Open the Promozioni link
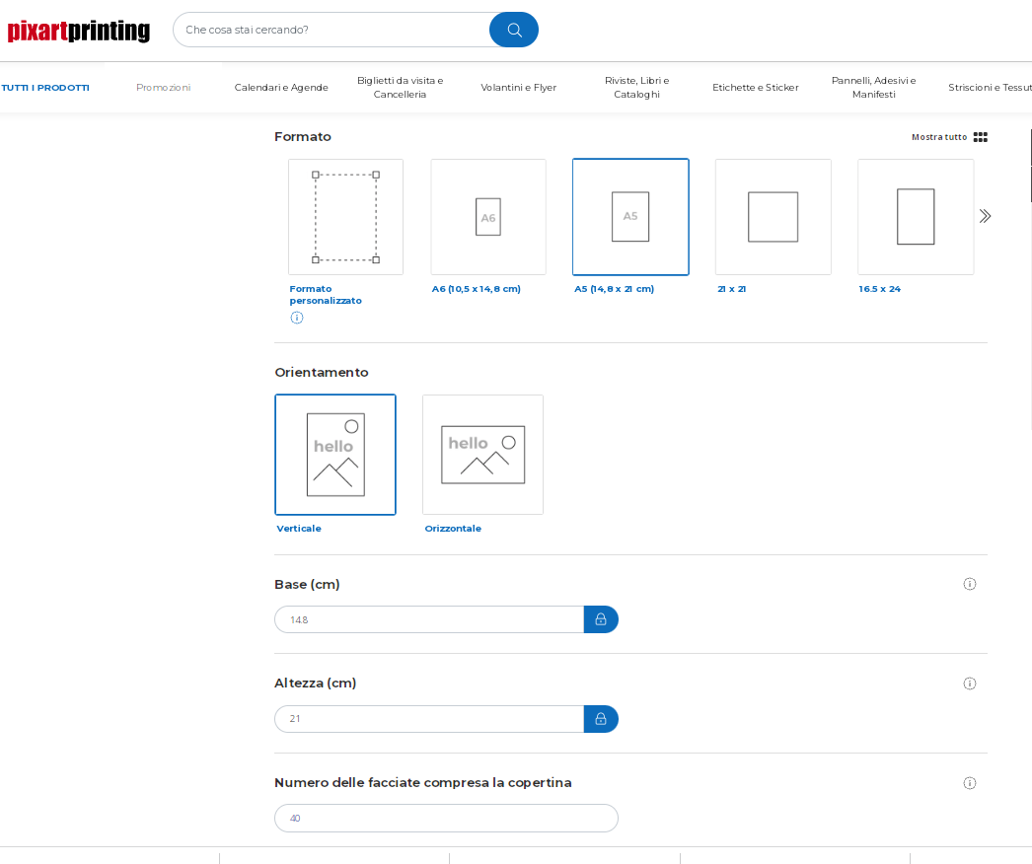The image size is (1032, 864). pos(164,88)
